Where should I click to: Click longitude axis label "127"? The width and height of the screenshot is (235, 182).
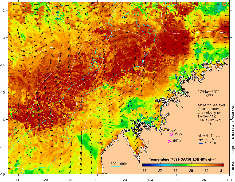229,180
